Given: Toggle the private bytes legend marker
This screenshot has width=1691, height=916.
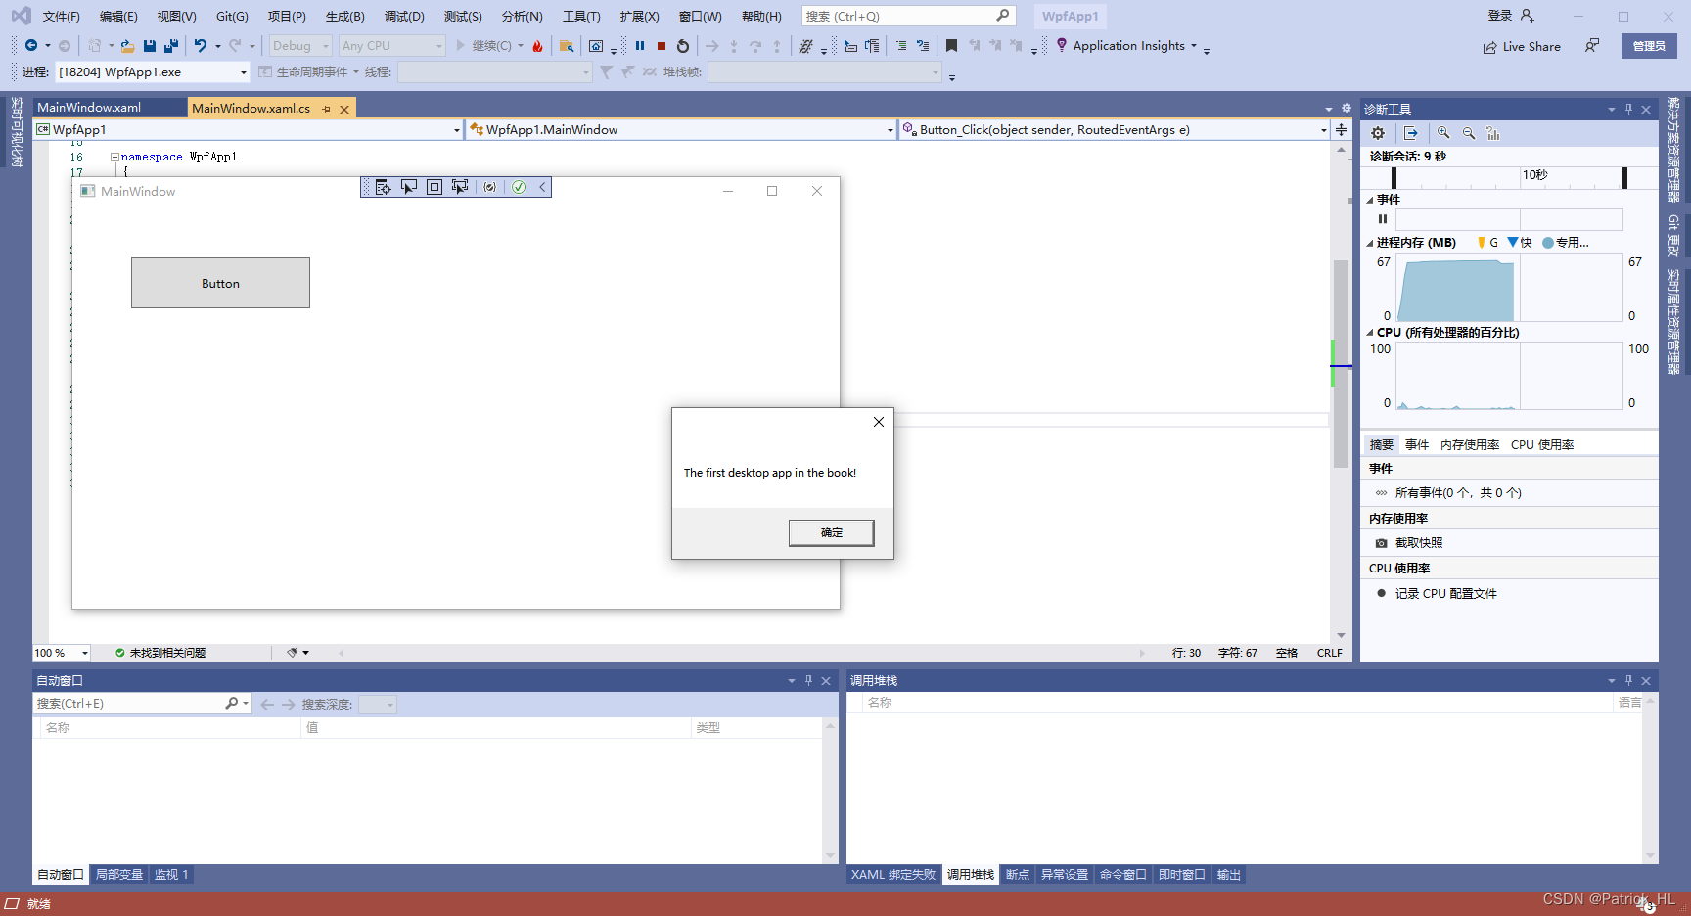Looking at the screenshot, I should [x=1548, y=243].
